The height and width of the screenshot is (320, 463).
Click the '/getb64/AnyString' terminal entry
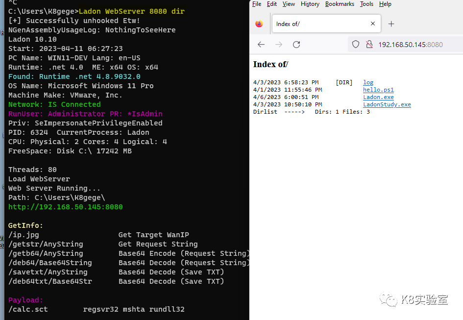pos(46,253)
